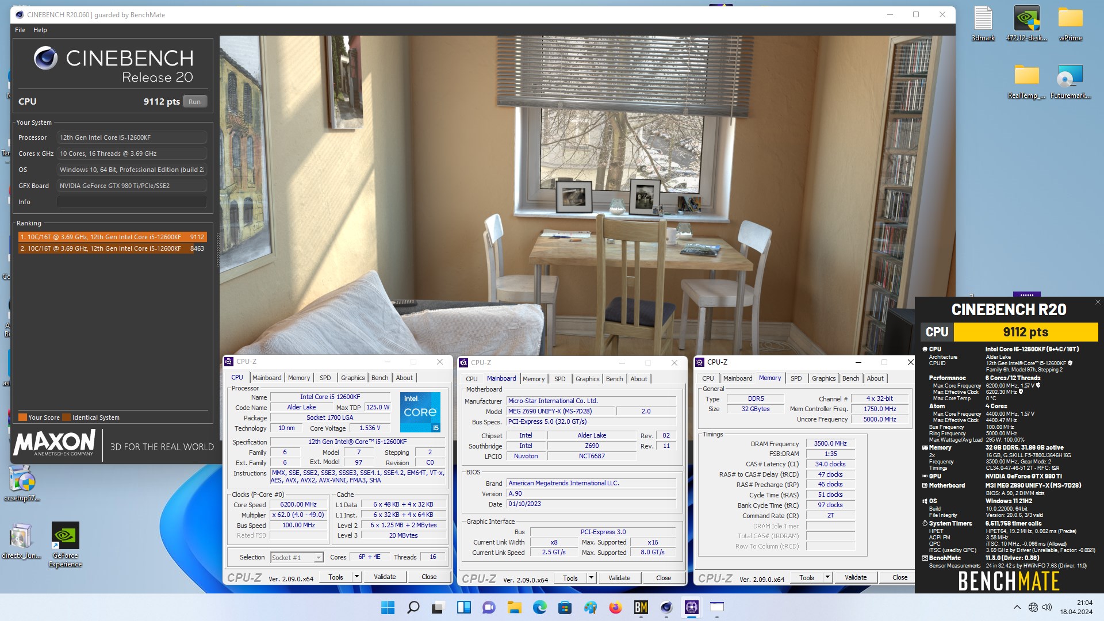This screenshot has height=621, width=1104.
Task: Open Task View in taskbar
Action: pos(438,607)
